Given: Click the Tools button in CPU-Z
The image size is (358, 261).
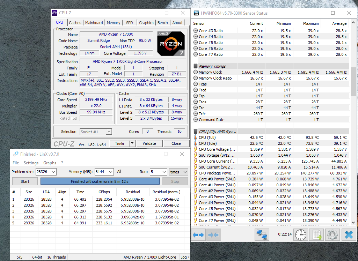Looking at the screenshot, I should [x=119, y=143].
